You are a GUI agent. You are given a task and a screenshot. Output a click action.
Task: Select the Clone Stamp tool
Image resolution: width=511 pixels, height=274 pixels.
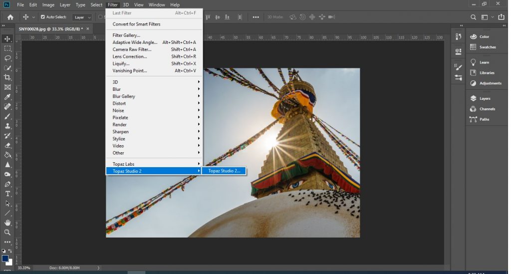(7, 126)
